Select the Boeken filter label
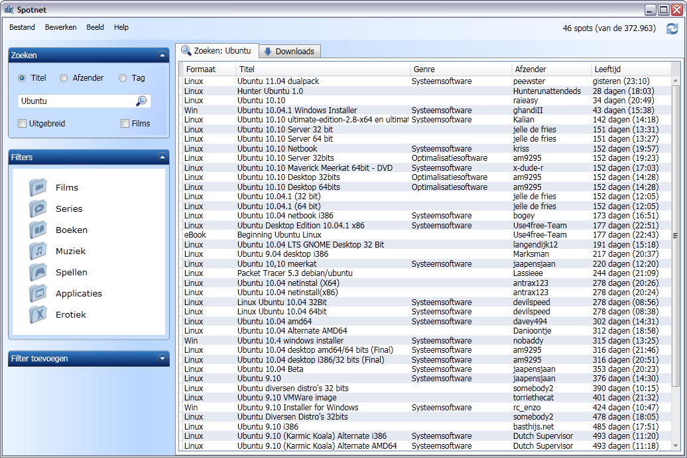Screen dimensions: 687x458 click(x=72, y=230)
